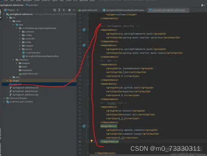Close the application.yml tab

[99, 10]
